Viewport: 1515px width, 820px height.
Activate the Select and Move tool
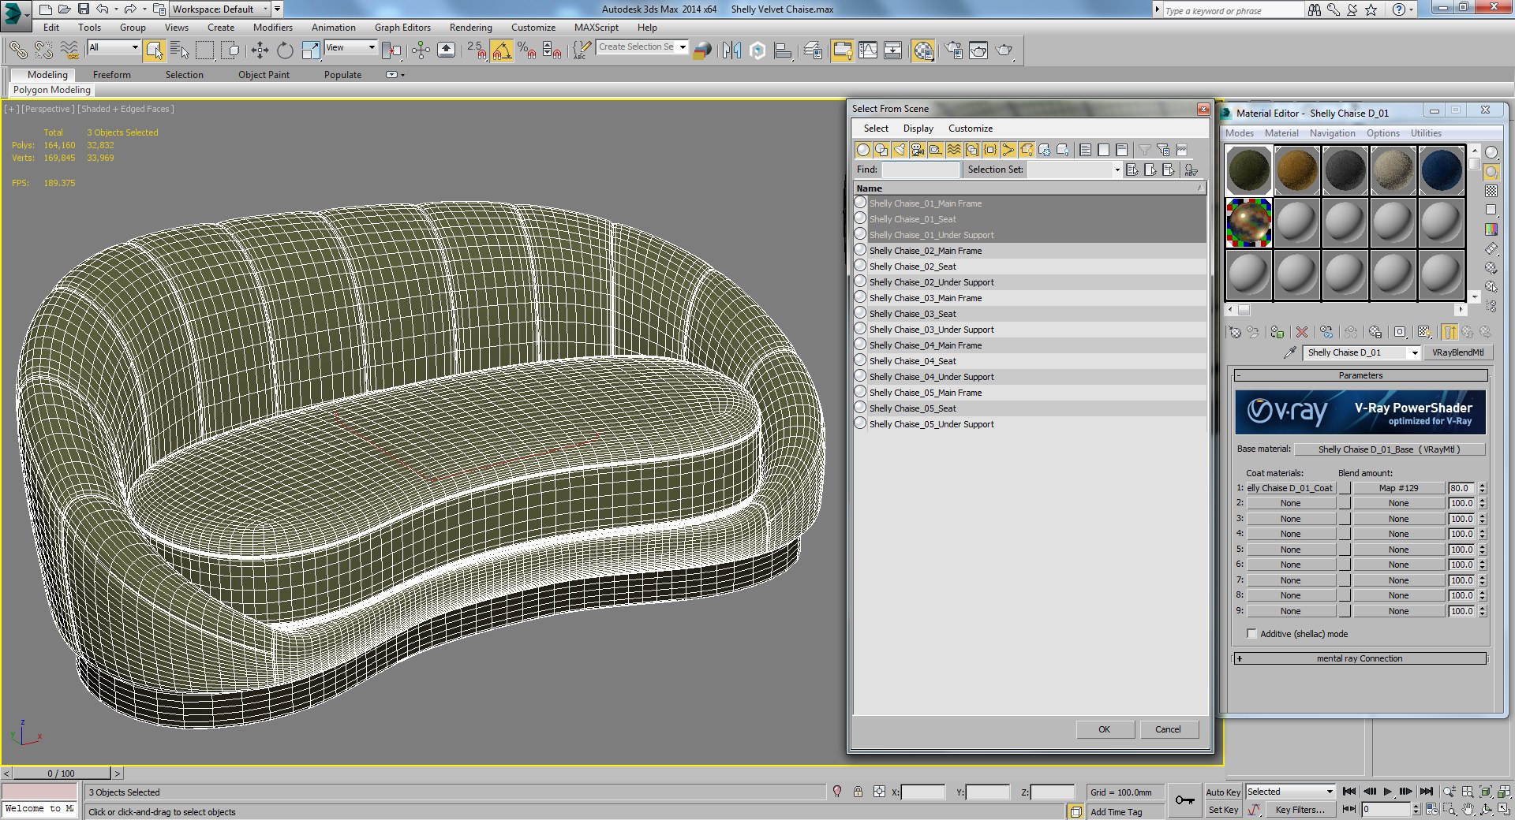260,50
